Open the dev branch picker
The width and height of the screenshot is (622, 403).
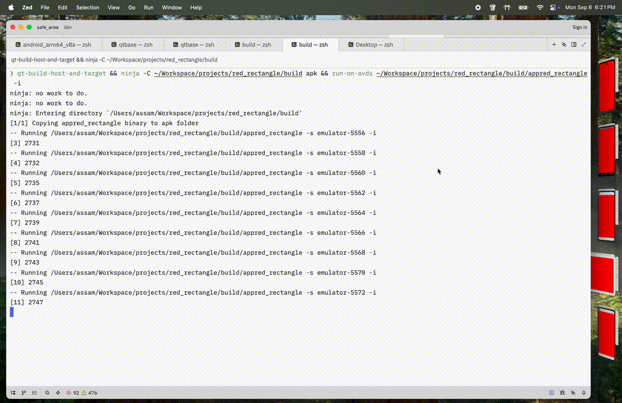pyautogui.click(x=68, y=28)
